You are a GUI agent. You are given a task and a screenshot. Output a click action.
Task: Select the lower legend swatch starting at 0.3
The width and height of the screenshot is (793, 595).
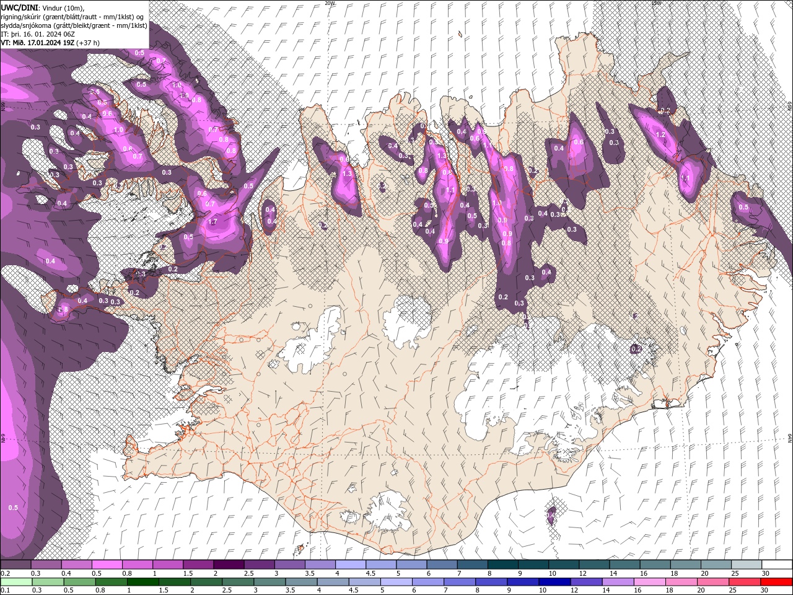[x=48, y=581]
